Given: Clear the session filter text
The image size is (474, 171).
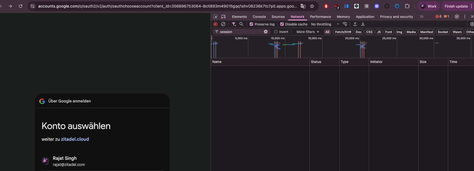Looking at the screenshot, I should [266, 32].
